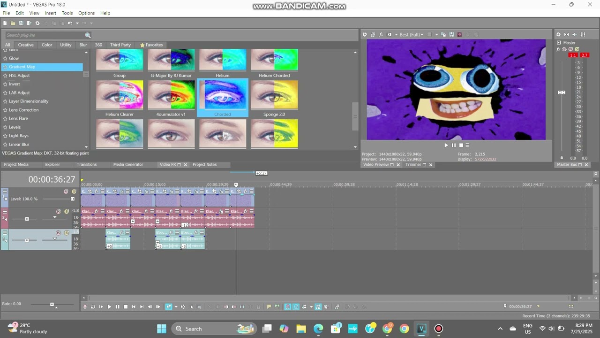Filter plug-ins by Third Party

click(x=120, y=45)
